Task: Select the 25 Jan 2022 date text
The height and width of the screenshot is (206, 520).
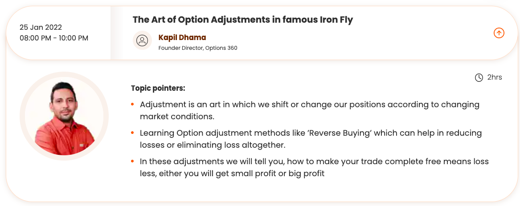Action: 41,28
